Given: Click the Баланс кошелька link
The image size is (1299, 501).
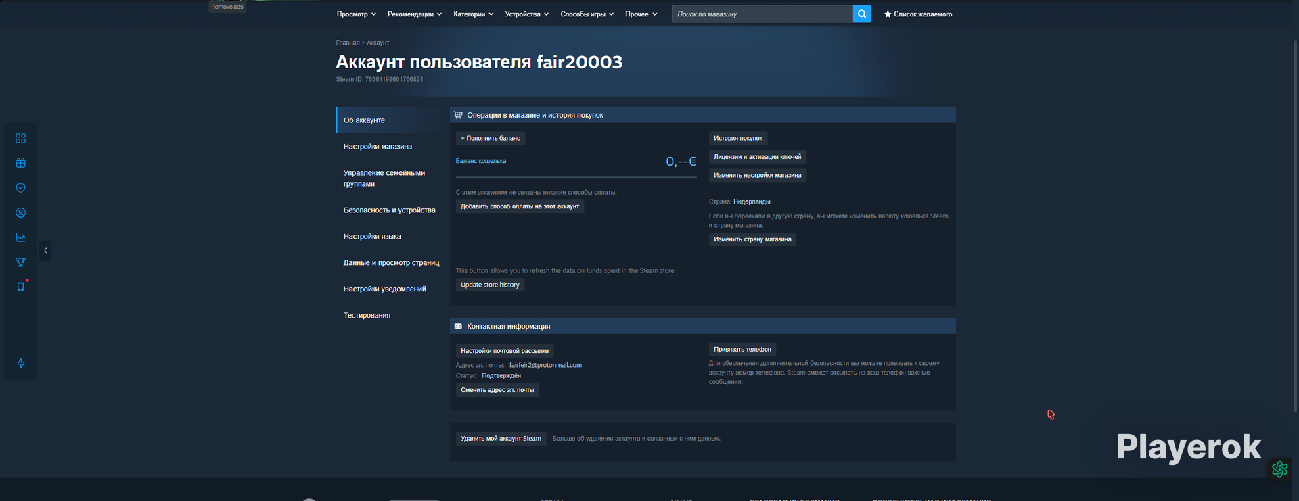Looking at the screenshot, I should click(x=481, y=161).
